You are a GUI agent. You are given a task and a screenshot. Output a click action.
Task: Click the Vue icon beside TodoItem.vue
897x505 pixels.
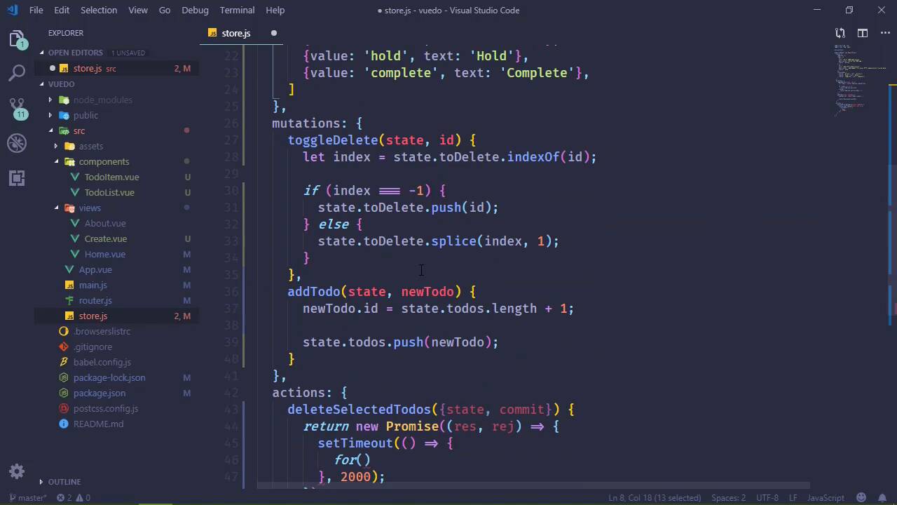click(75, 177)
